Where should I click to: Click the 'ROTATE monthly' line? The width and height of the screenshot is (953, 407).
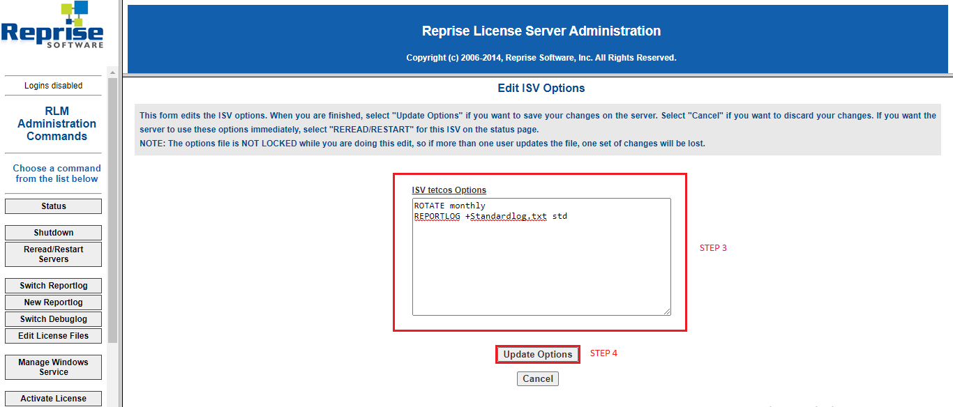click(449, 206)
